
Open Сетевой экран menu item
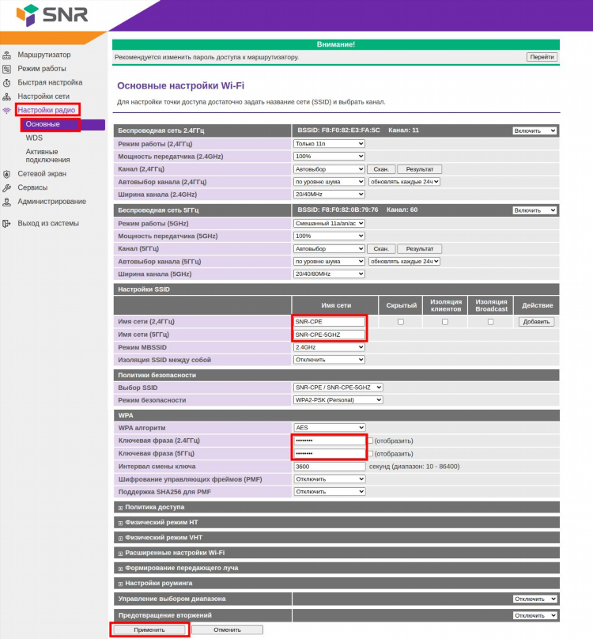[x=42, y=174]
